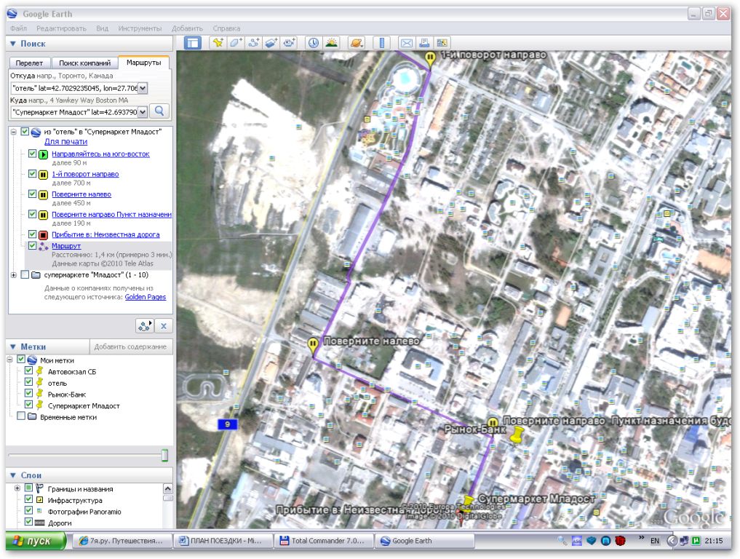Uncheck the 'Автовокзал СБ' placemark checkbox
740x559 pixels.
click(29, 371)
